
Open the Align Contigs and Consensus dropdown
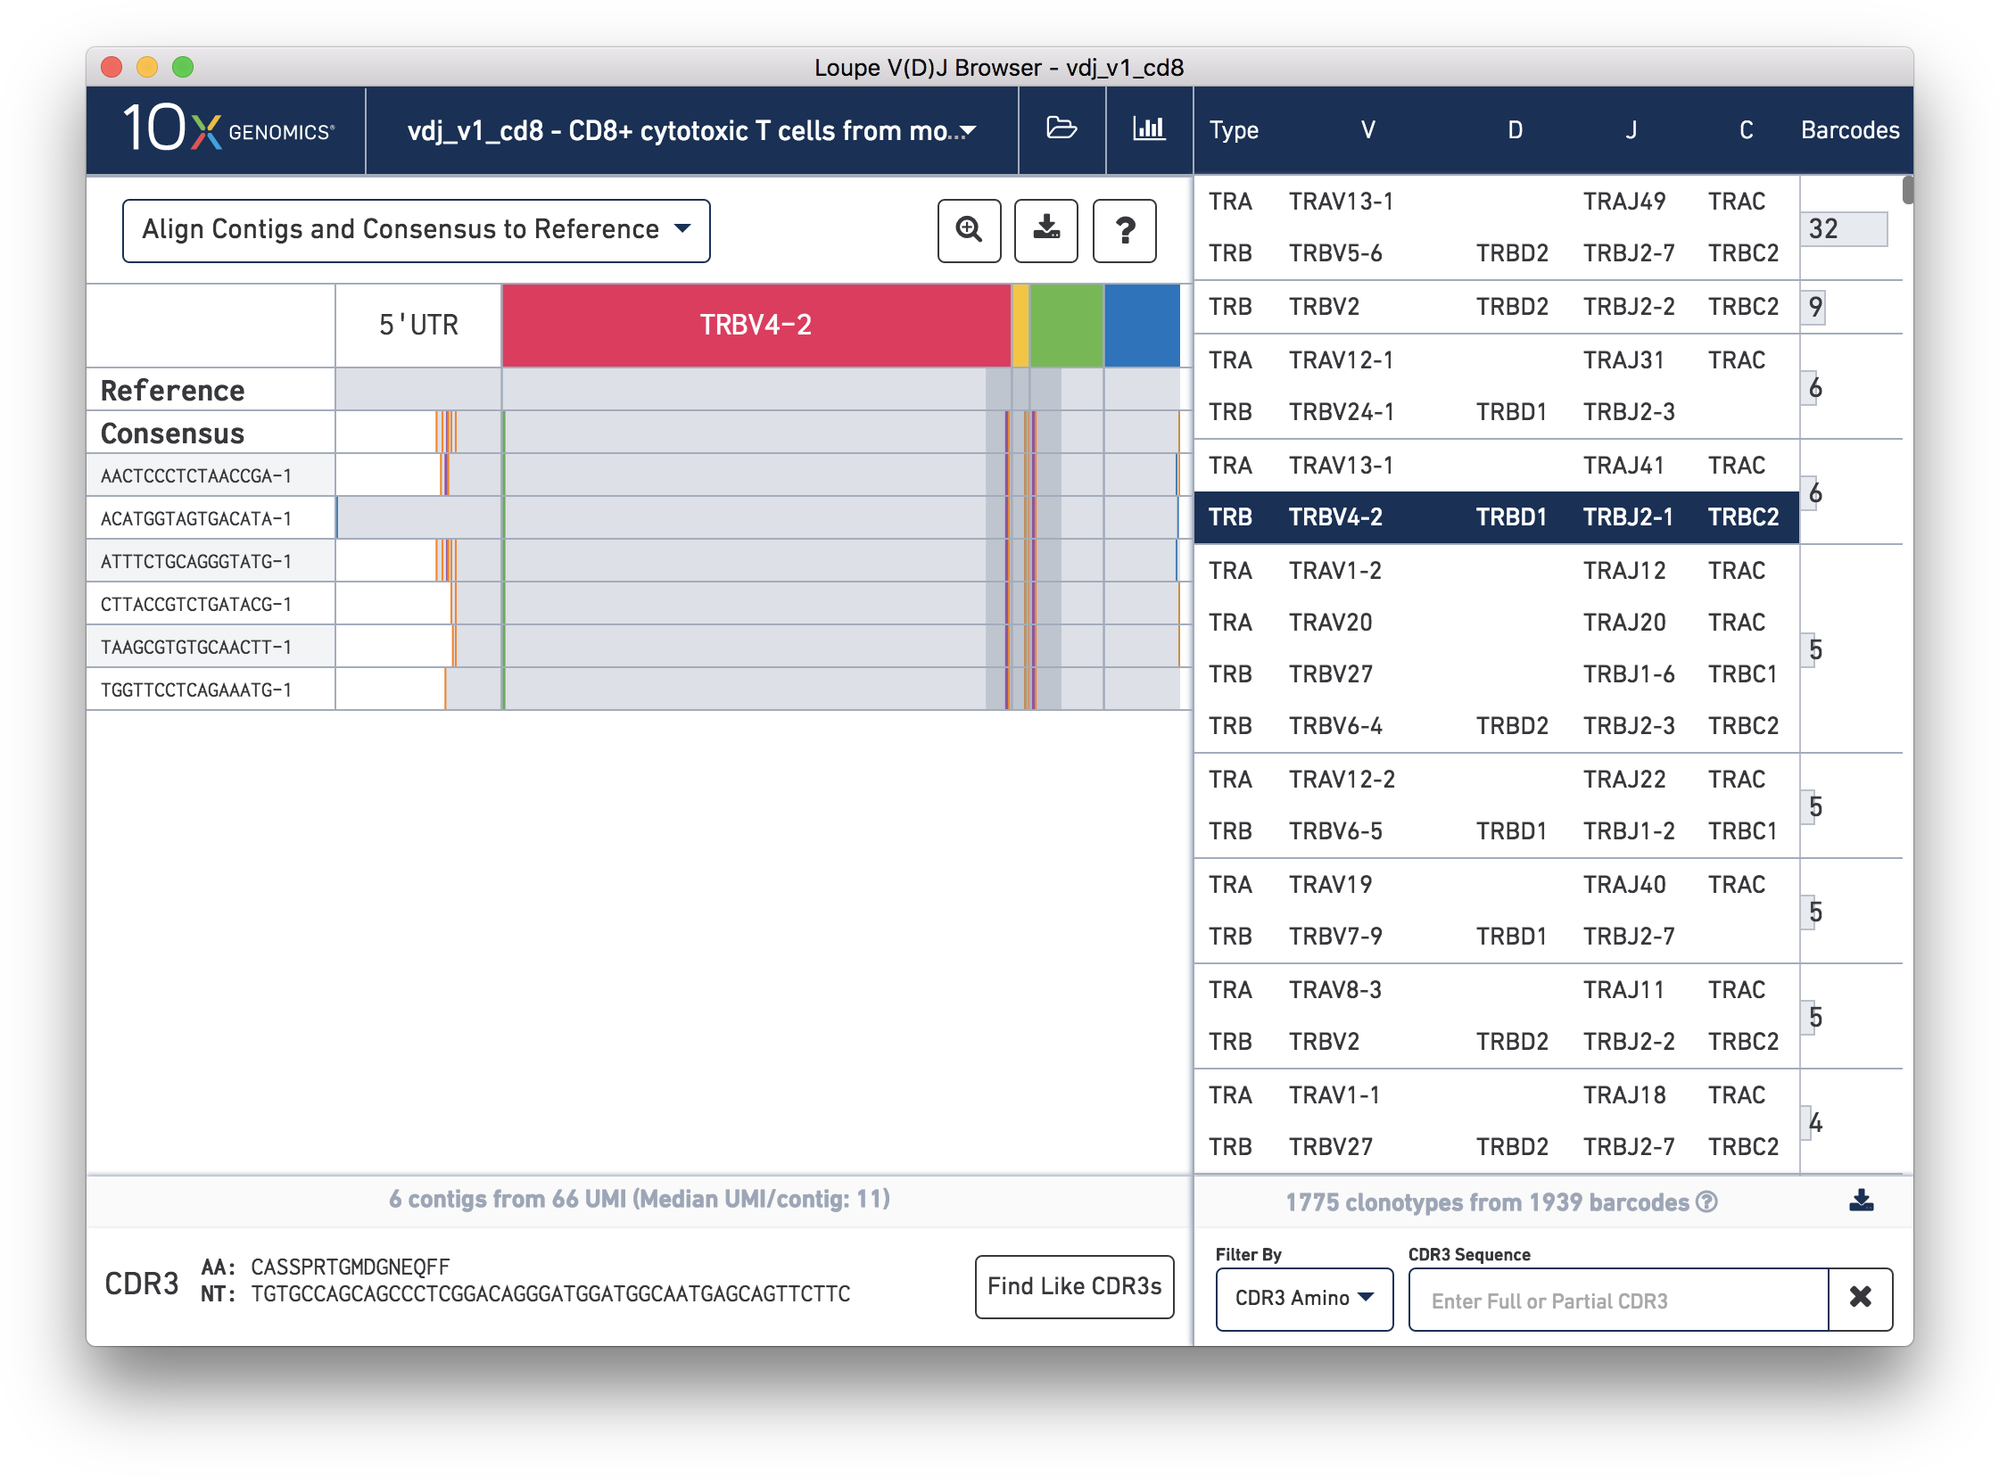tap(416, 229)
